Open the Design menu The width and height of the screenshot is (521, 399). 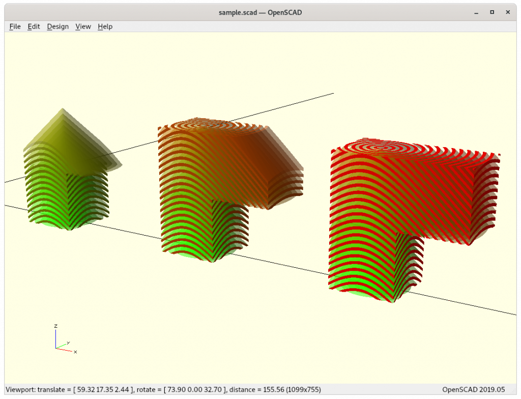(x=58, y=26)
